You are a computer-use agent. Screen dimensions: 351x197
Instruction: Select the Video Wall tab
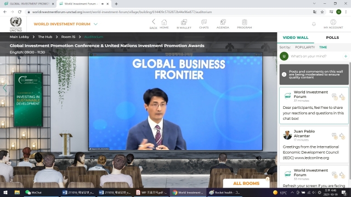[296, 38]
